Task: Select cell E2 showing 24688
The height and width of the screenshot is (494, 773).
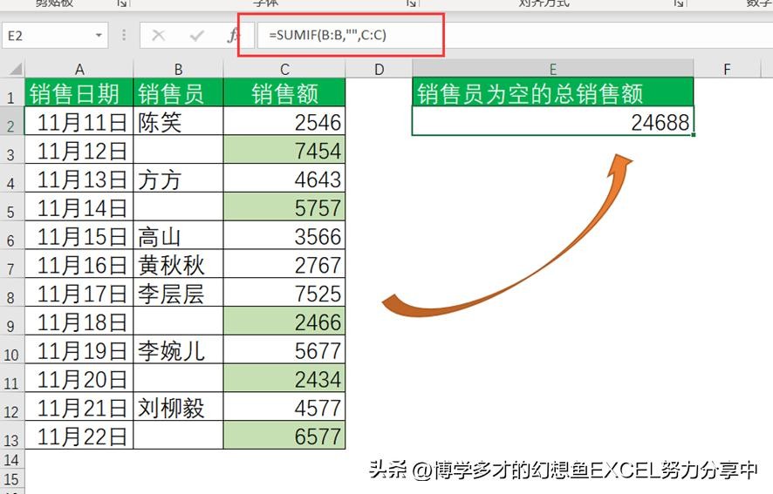Action: (552, 122)
